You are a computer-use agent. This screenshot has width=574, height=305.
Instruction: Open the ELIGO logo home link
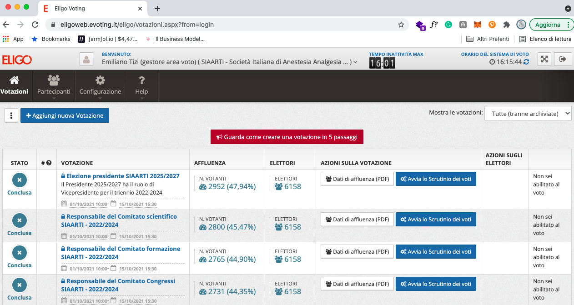click(17, 60)
